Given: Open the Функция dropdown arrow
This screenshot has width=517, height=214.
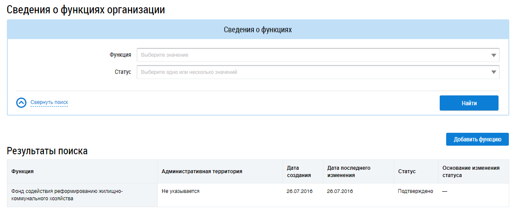Looking at the screenshot, I should [x=493, y=55].
